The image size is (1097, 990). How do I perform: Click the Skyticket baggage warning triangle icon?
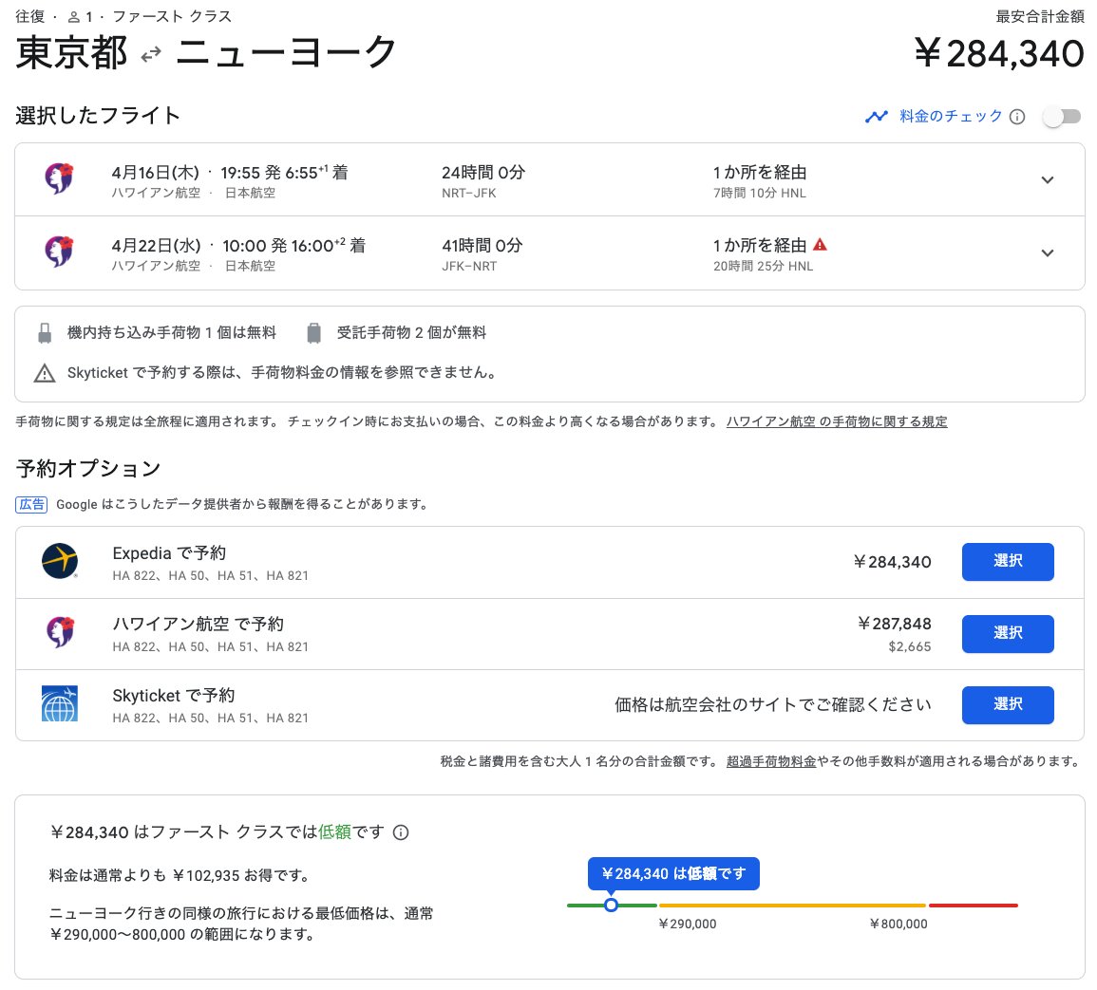45,373
